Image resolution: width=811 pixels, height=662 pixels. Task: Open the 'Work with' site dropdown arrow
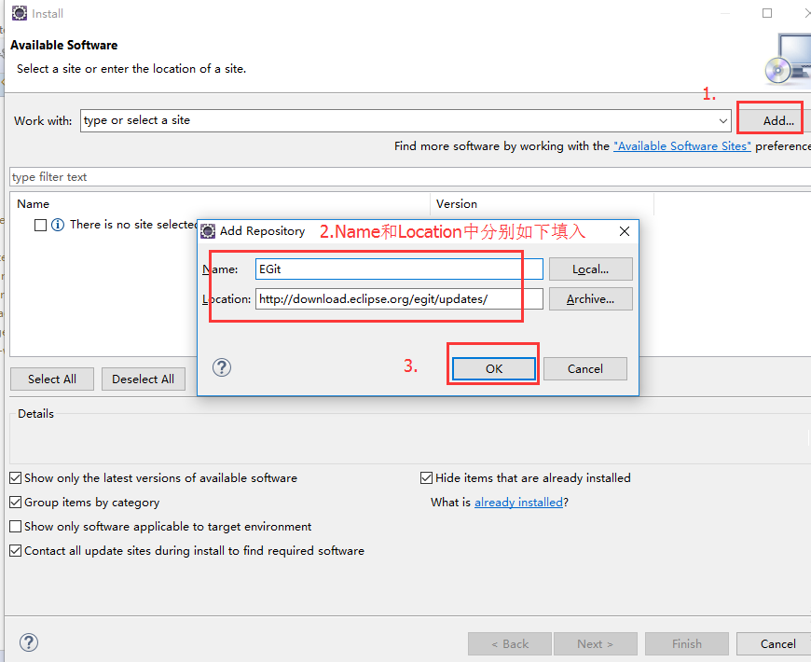point(723,120)
